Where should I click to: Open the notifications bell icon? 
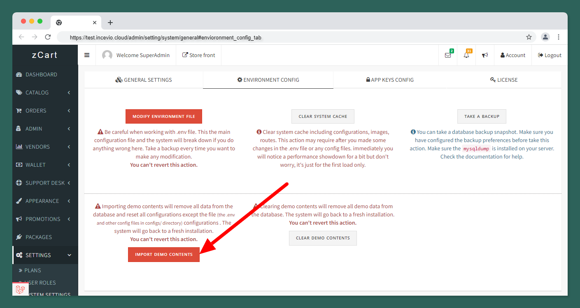(466, 55)
